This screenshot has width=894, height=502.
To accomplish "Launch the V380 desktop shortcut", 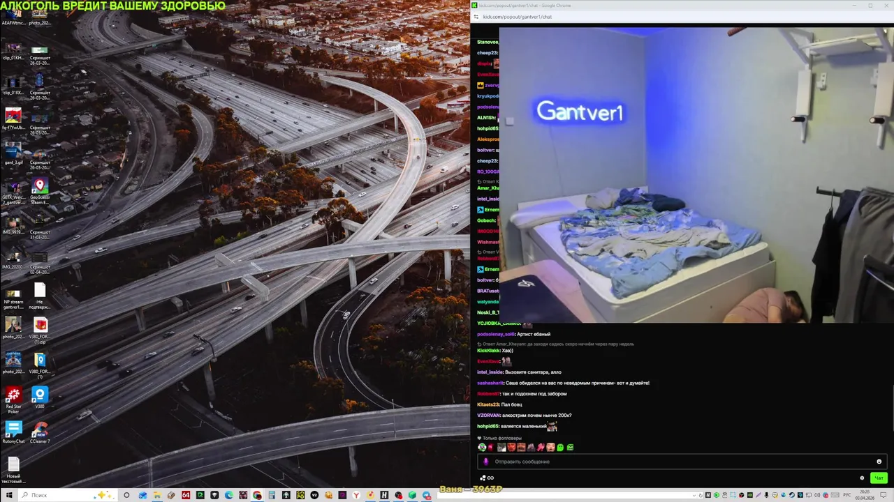I will [x=40, y=398].
